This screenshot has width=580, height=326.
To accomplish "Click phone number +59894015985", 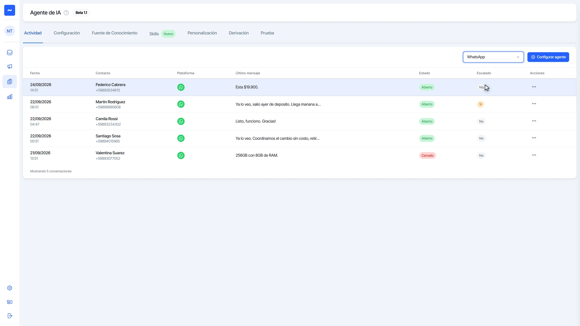I will coord(108,141).
